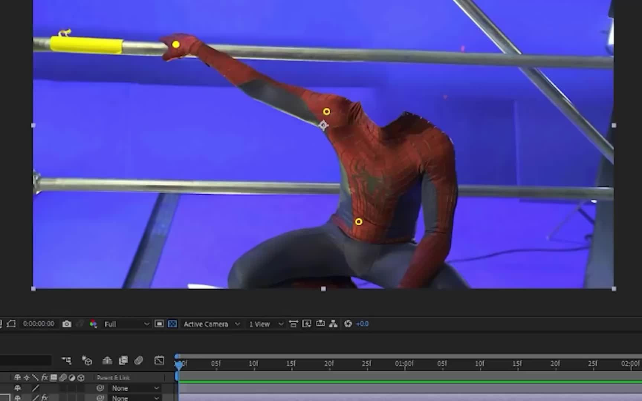This screenshot has width=642, height=401.
Task: Open the Composition Mini-Flowchart icon
Action: coord(67,360)
